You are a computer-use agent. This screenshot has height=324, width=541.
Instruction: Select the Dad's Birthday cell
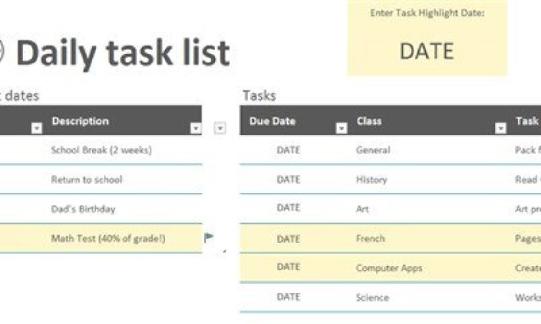click(x=83, y=209)
